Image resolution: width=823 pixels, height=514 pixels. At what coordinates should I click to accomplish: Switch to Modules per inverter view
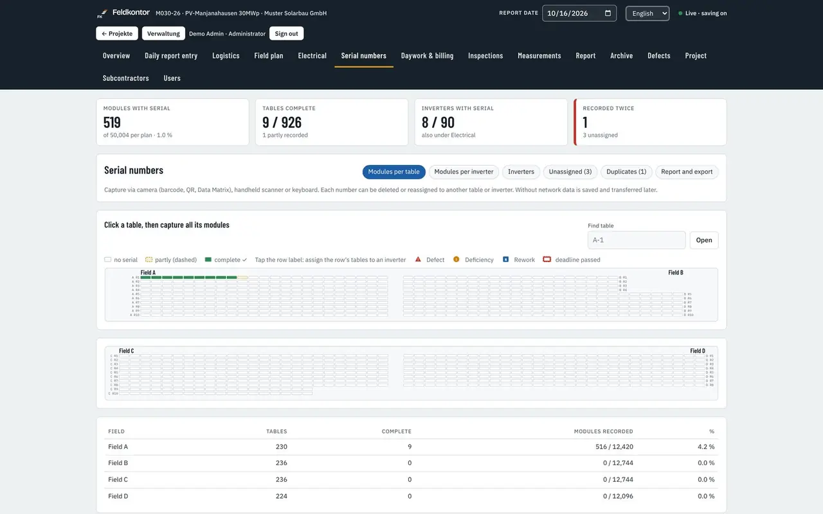pyautogui.click(x=464, y=172)
